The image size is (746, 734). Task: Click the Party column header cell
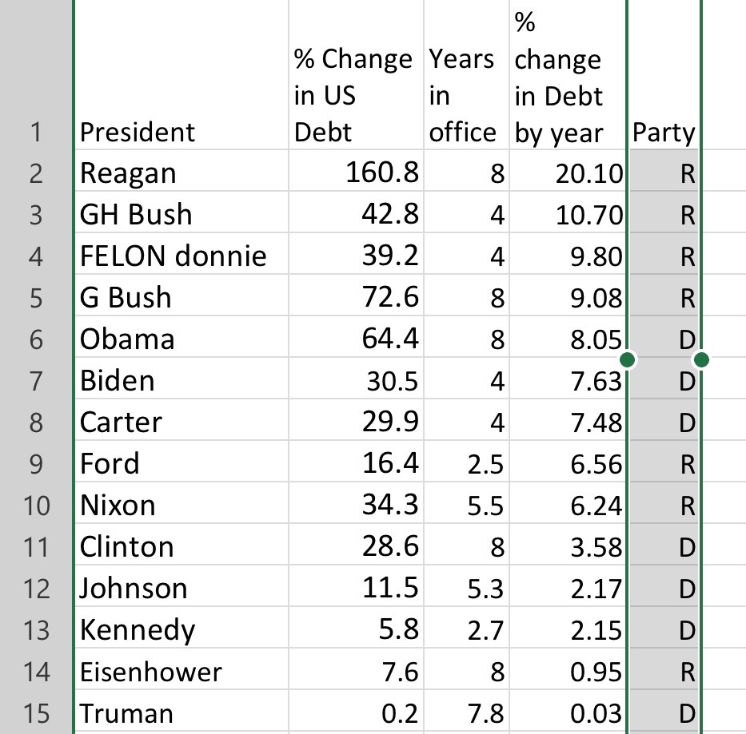coord(664,132)
